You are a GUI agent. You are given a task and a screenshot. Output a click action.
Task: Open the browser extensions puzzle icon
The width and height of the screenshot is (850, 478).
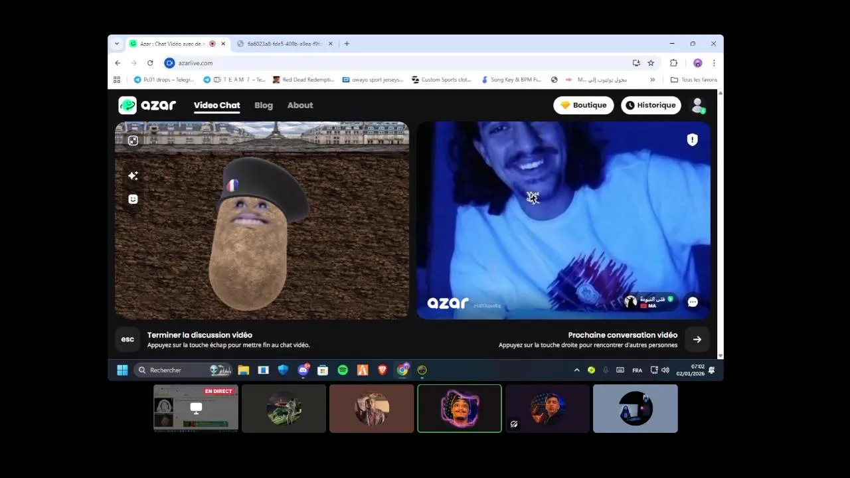(x=673, y=63)
